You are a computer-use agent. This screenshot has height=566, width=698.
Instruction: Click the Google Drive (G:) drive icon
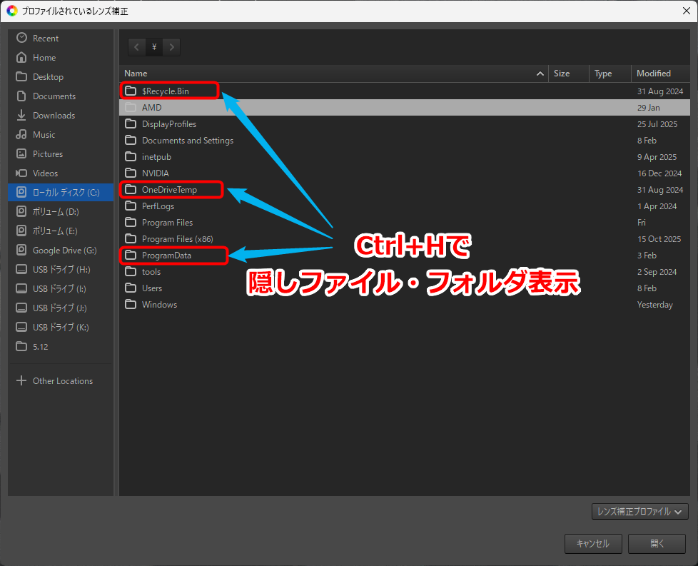[21, 250]
